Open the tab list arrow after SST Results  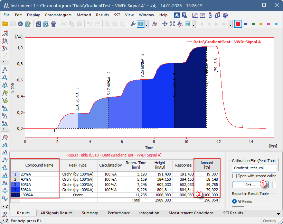(x=279, y=213)
